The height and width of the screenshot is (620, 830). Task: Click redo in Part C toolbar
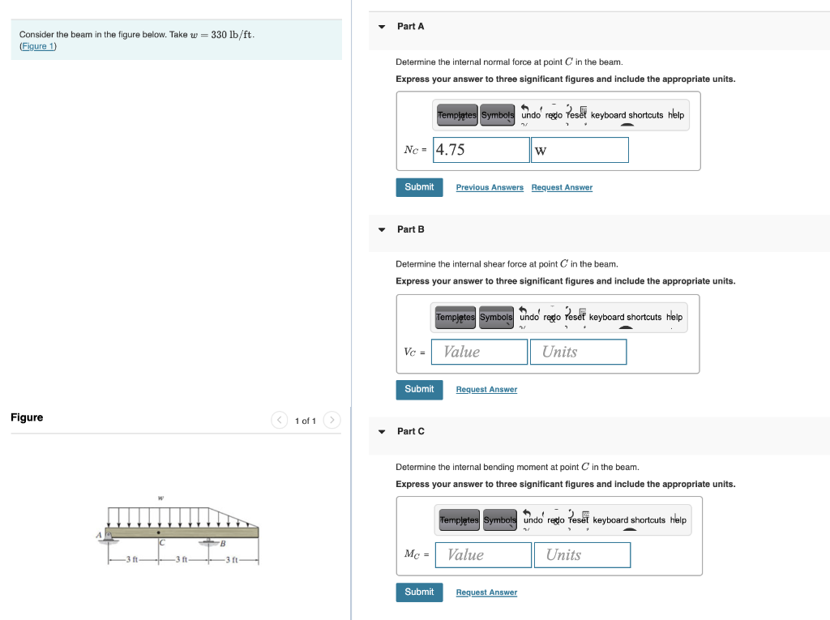click(x=556, y=520)
